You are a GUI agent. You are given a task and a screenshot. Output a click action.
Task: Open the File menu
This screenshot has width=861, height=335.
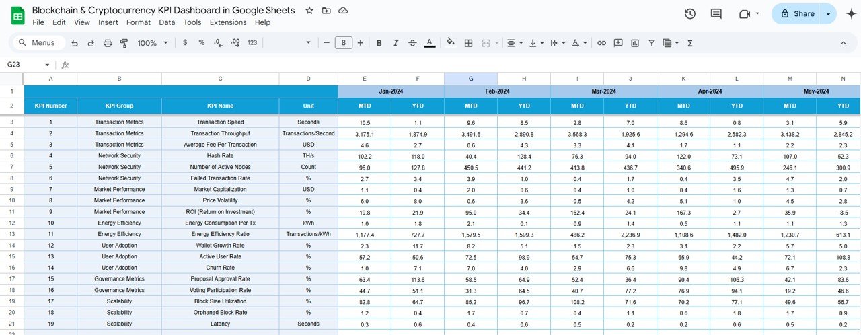38,22
